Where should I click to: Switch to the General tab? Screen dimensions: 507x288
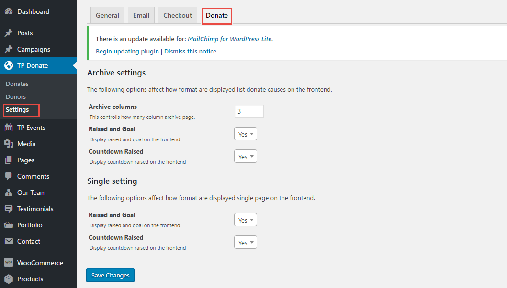point(107,15)
